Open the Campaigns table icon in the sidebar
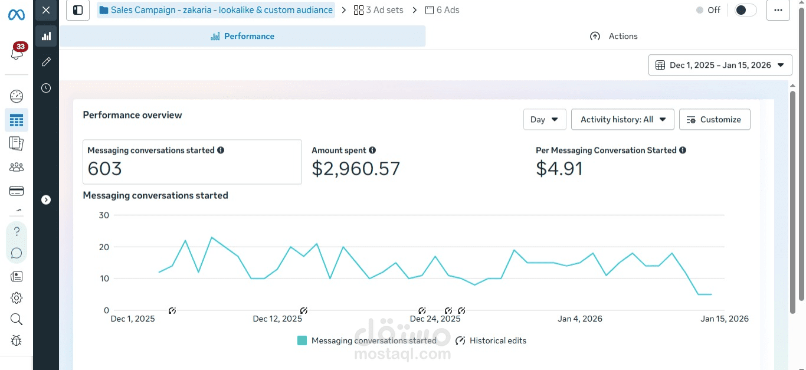The width and height of the screenshot is (806, 370). (x=17, y=120)
